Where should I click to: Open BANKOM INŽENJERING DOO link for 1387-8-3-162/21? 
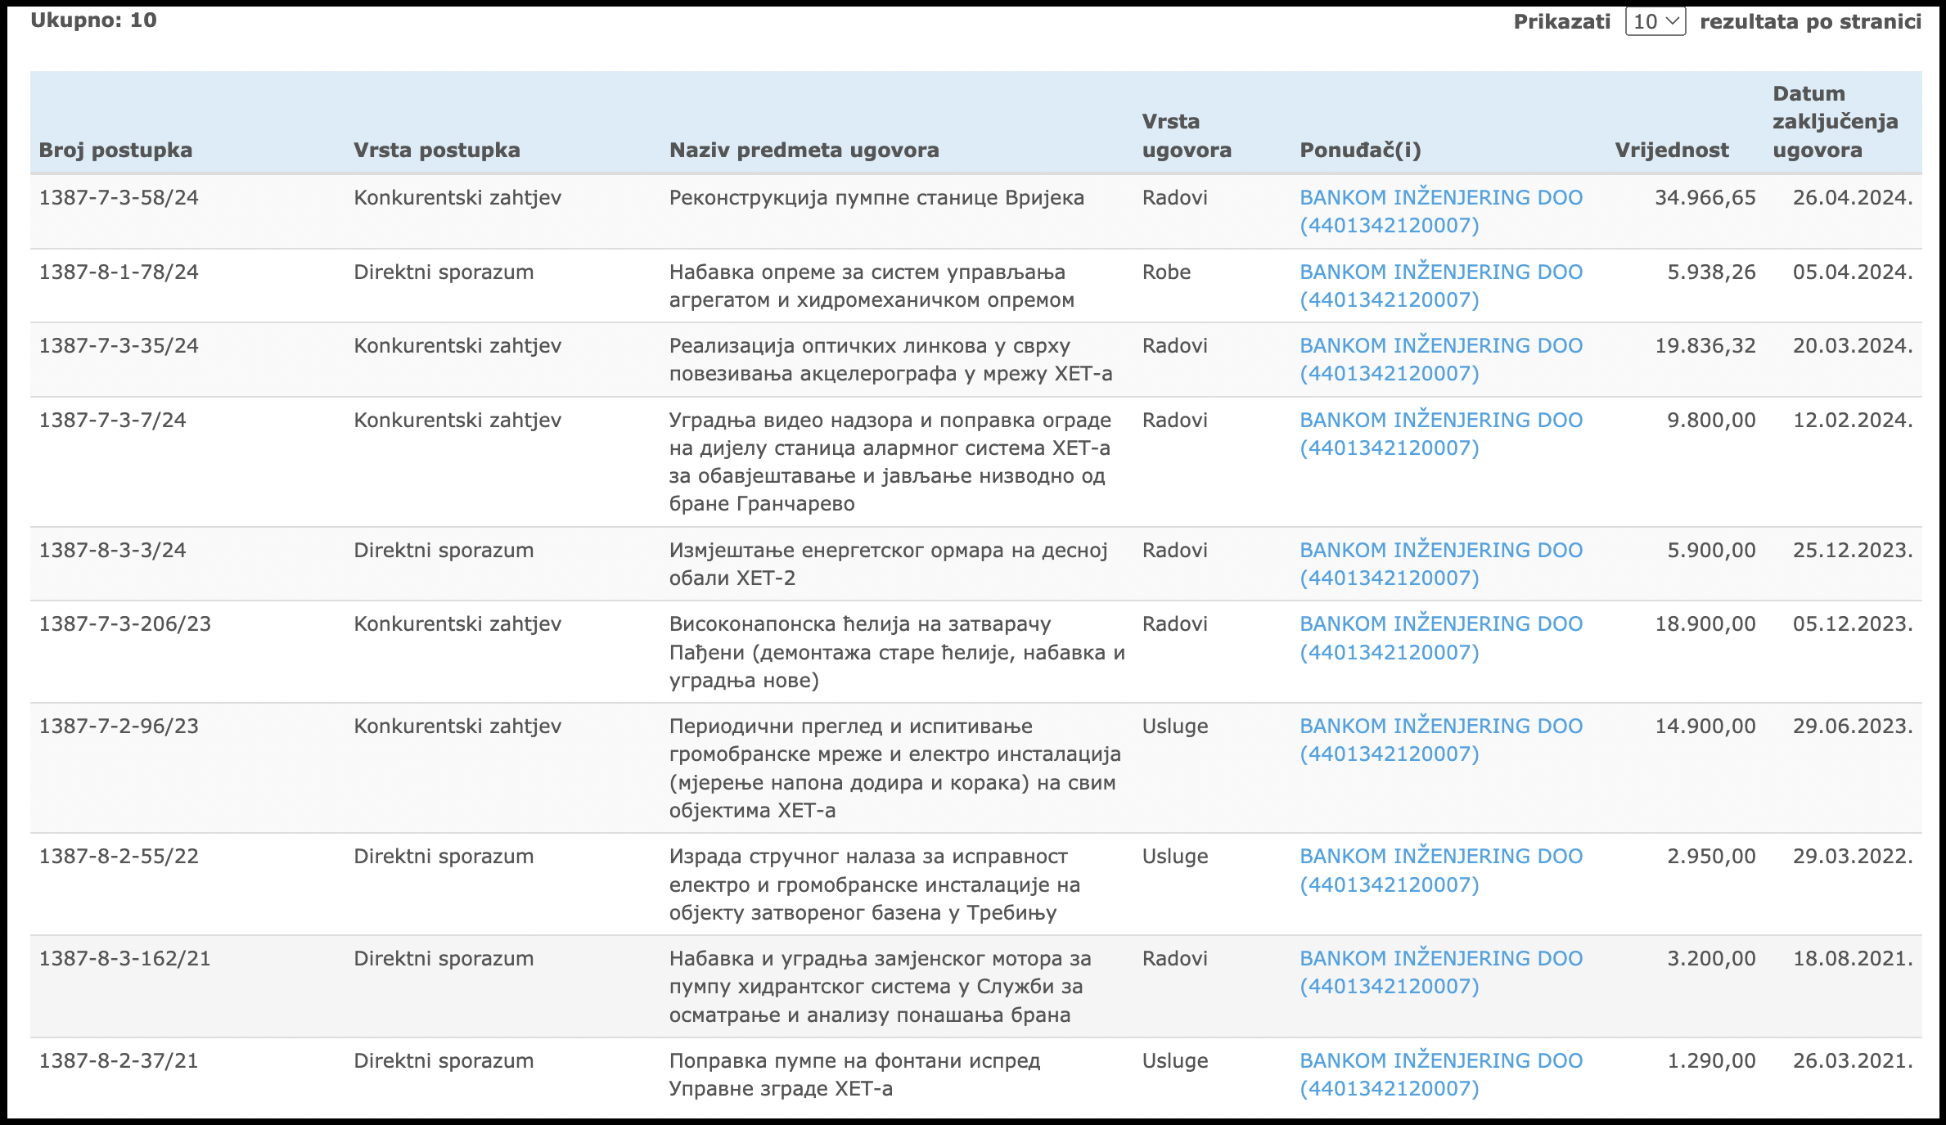[1441, 973]
